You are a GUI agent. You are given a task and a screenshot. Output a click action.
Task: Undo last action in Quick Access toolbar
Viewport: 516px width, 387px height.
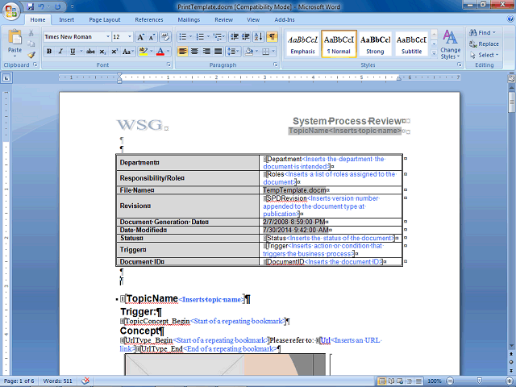(x=41, y=6)
